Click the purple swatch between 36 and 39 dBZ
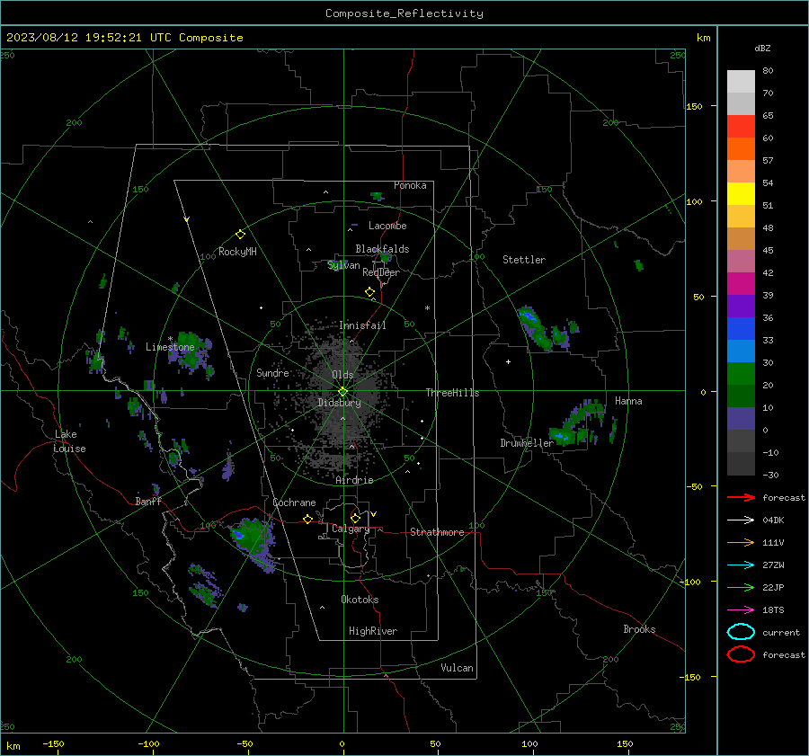The image size is (809, 756). click(x=741, y=306)
